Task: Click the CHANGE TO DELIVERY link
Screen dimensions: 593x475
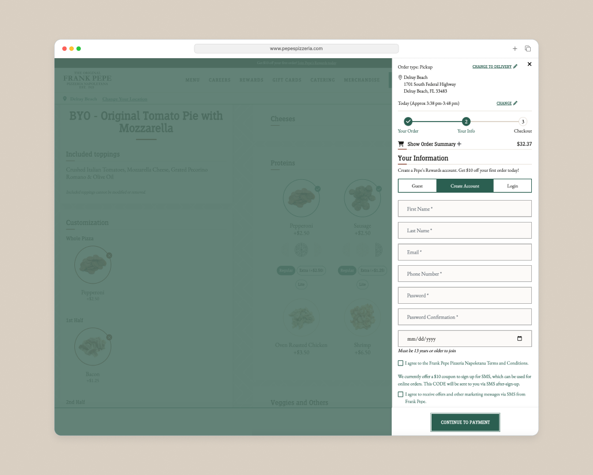Action: (x=491, y=66)
